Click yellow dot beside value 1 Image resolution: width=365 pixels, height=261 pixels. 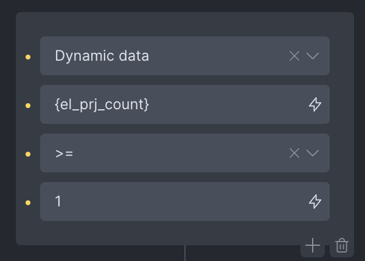[x=28, y=202]
